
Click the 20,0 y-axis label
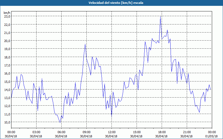pos(7,41)
